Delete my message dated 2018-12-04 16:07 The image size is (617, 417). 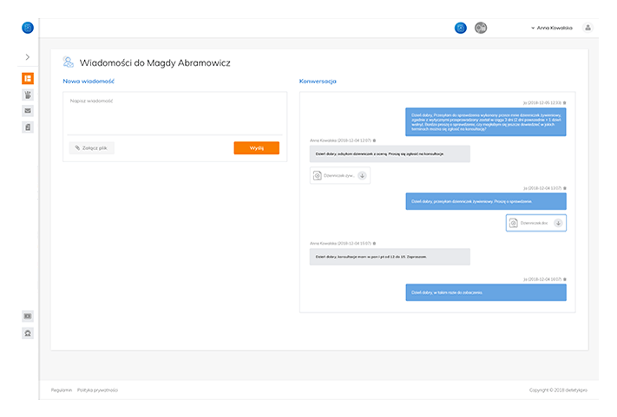565,279
